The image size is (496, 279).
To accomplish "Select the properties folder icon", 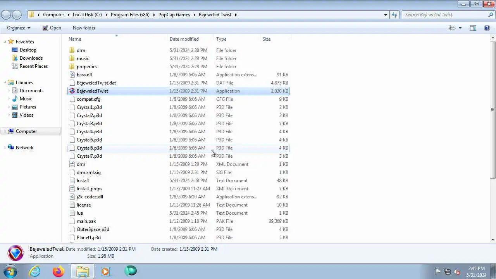I will [72, 66].
